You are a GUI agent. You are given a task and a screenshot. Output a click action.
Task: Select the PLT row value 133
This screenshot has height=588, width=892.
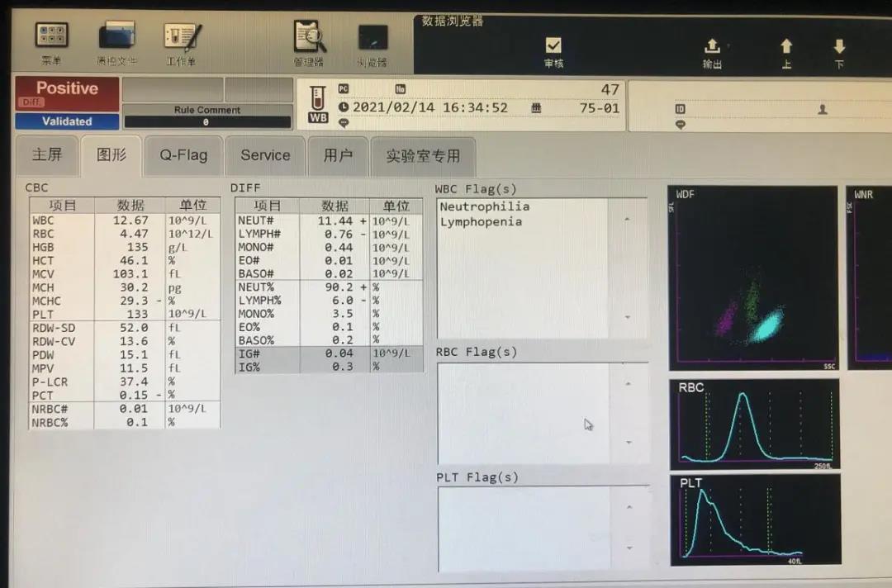(x=137, y=315)
